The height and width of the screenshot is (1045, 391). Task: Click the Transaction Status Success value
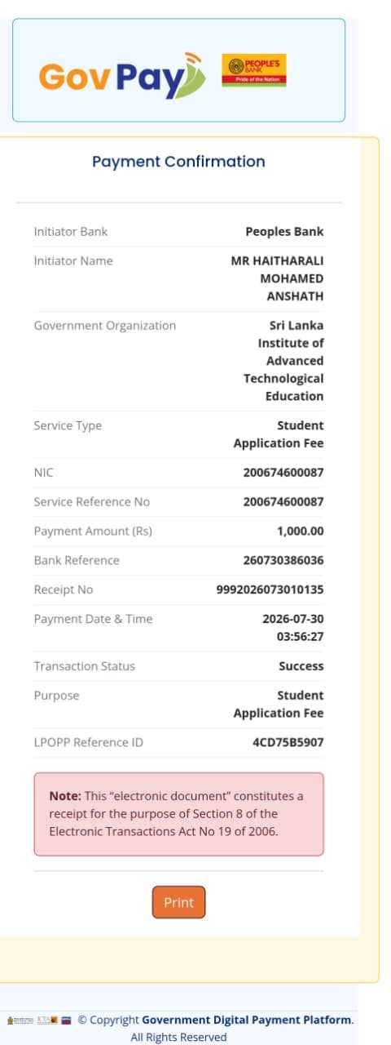(301, 666)
